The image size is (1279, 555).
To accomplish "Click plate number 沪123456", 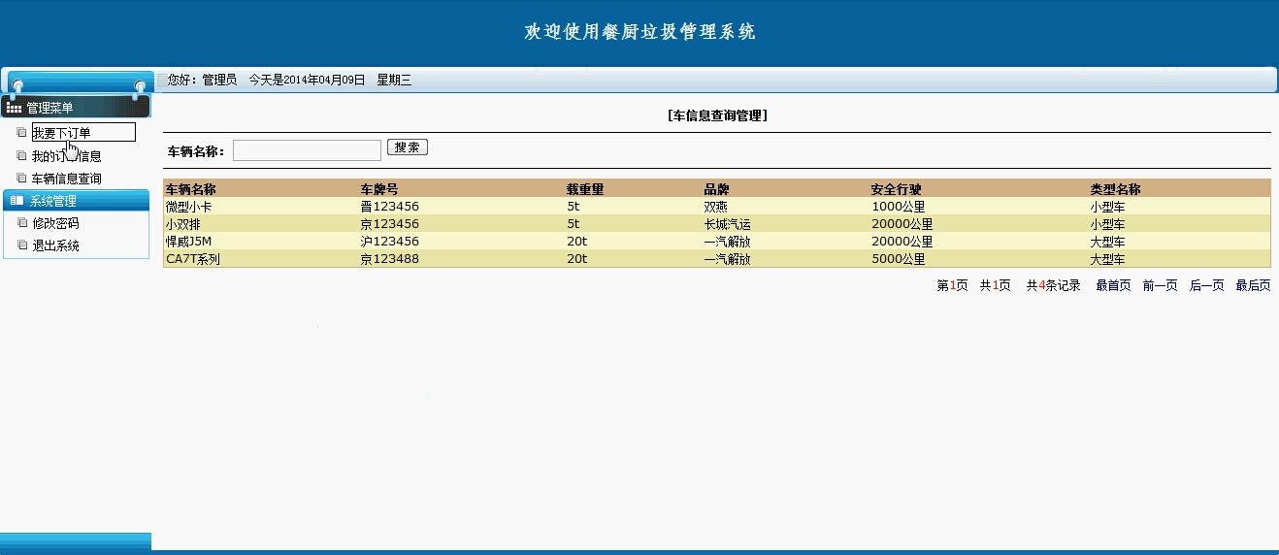I will click(390, 242).
